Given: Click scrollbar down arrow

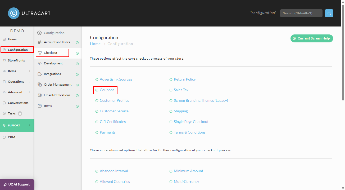Looking at the screenshot, I should 343,188.
